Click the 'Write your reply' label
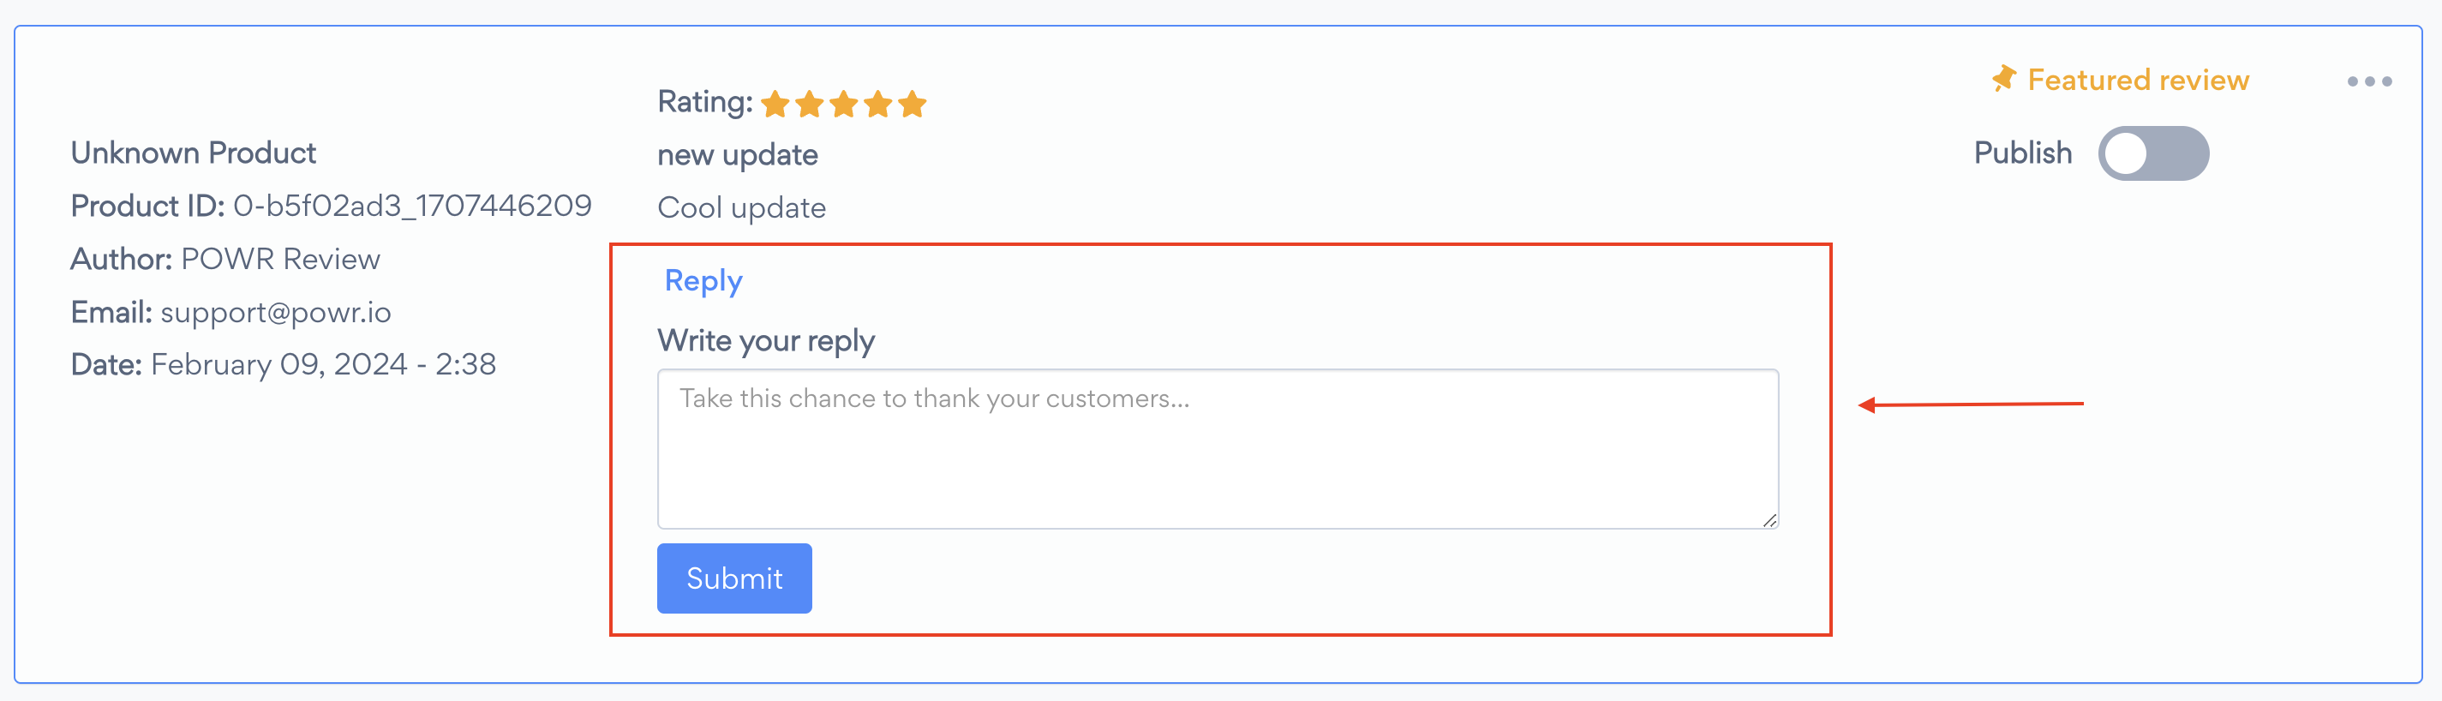Image resolution: width=2442 pixels, height=701 pixels. (x=766, y=340)
